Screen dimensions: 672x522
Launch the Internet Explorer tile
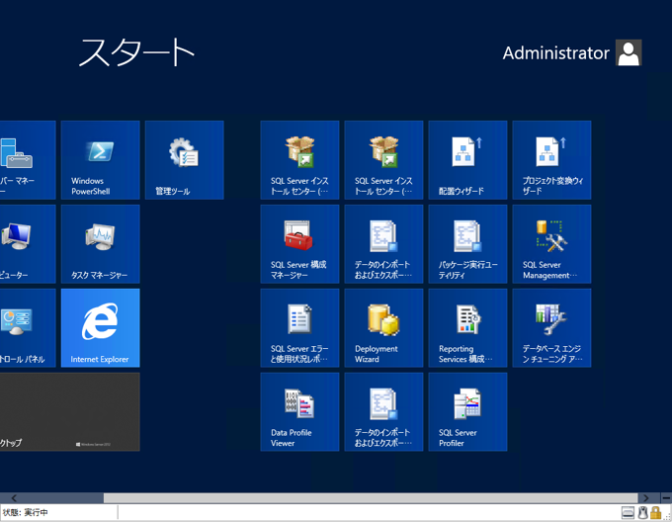point(100,328)
